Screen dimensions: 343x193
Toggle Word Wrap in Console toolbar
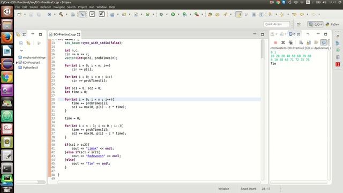click(x=316, y=42)
